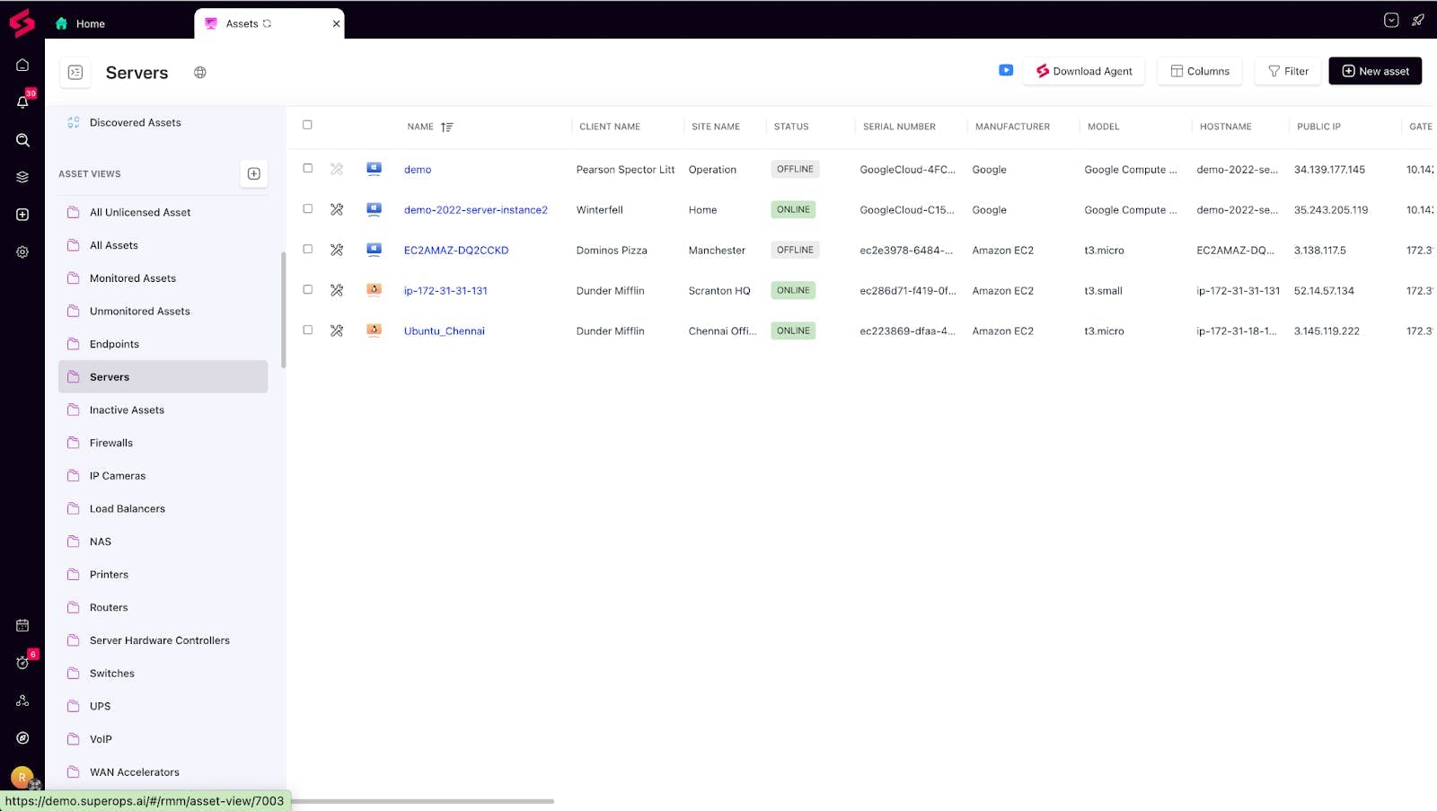The image size is (1437, 811).
Task: Open the demo asset link
Action: pos(418,170)
